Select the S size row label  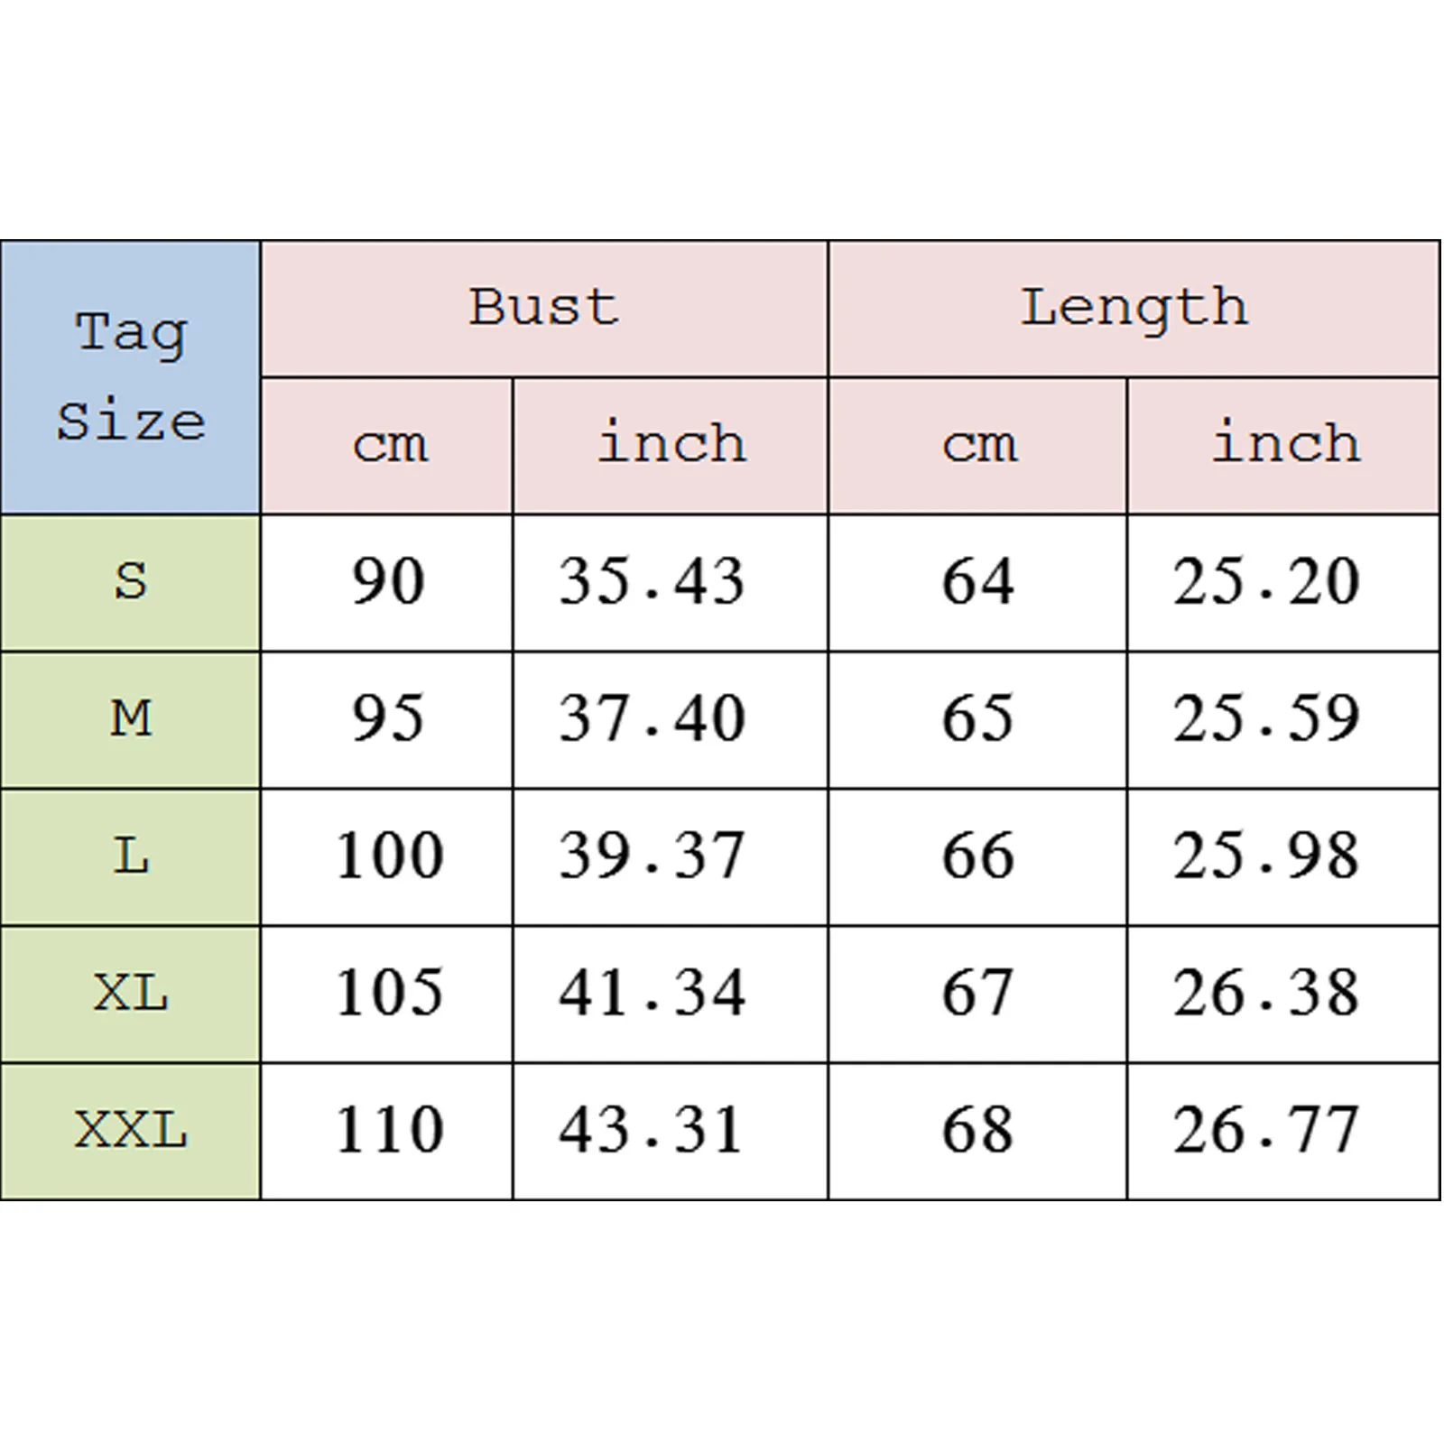(x=131, y=582)
